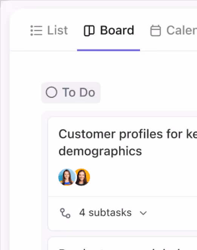The height and width of the screenshot is (250, 197).
Task: Click the Board columns icon
Action: [89, 30]
